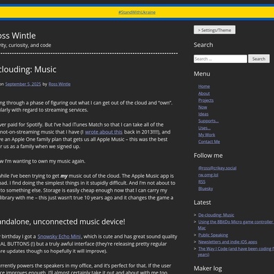Focus the Search text field
Image resolution: width=274 pixels, height=274 pixels.
[x=220, y=59]
